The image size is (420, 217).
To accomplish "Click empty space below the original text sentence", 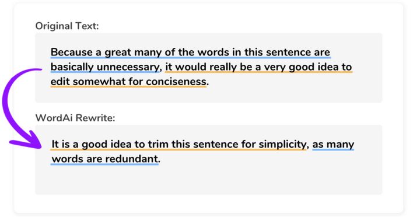I will pos(209,95).
